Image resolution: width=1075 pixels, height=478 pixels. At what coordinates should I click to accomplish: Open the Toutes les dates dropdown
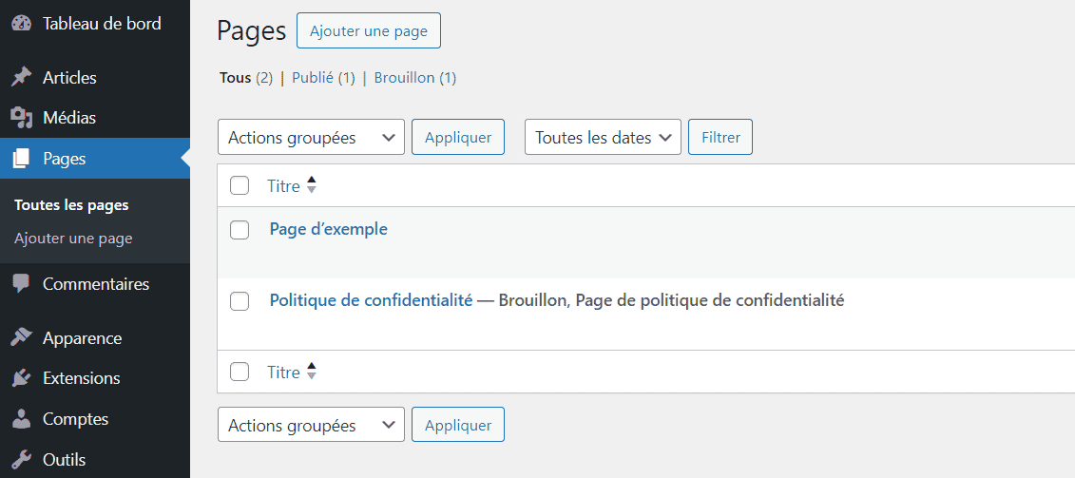(x=603, y=137)
